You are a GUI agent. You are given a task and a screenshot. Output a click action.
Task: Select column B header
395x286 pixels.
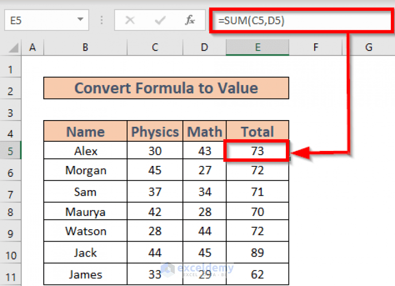[x=85, y=47]
